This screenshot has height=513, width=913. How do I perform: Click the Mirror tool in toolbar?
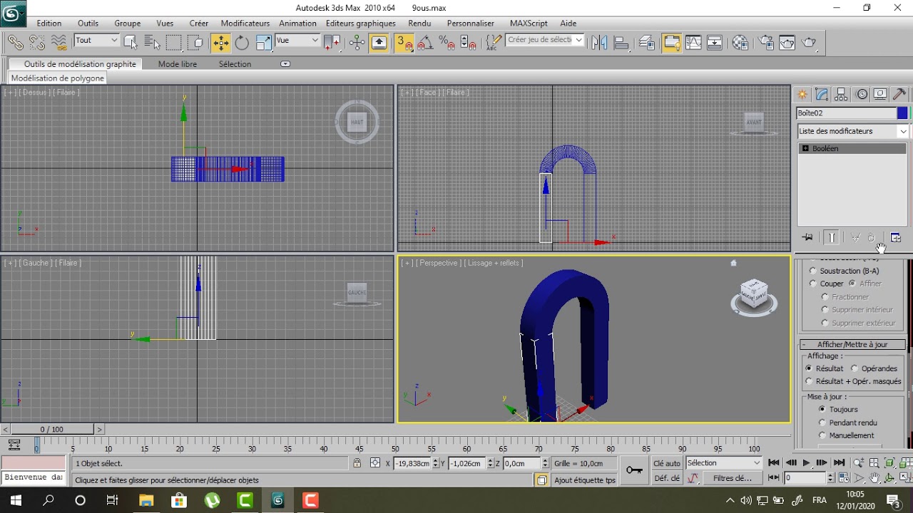tap(599, 43)
